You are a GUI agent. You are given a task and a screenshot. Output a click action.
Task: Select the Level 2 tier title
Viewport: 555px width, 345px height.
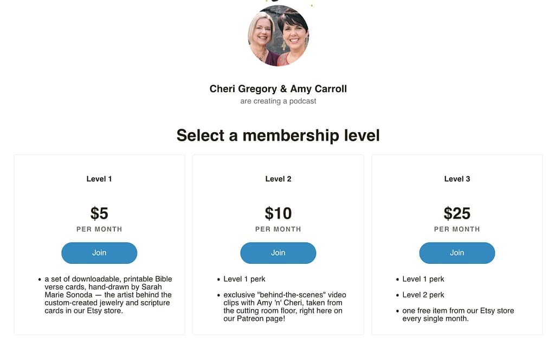pyautogui.click(x=278, y=179)
